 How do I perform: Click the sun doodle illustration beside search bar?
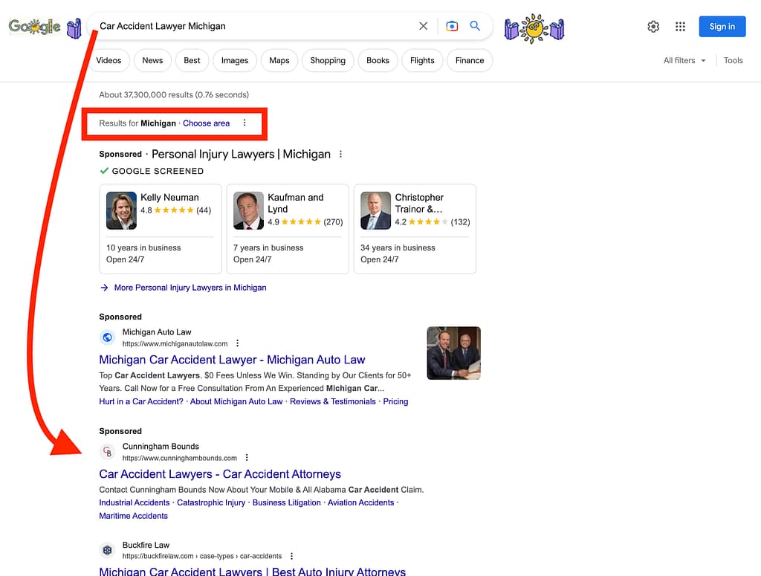[x=534, y=28]
